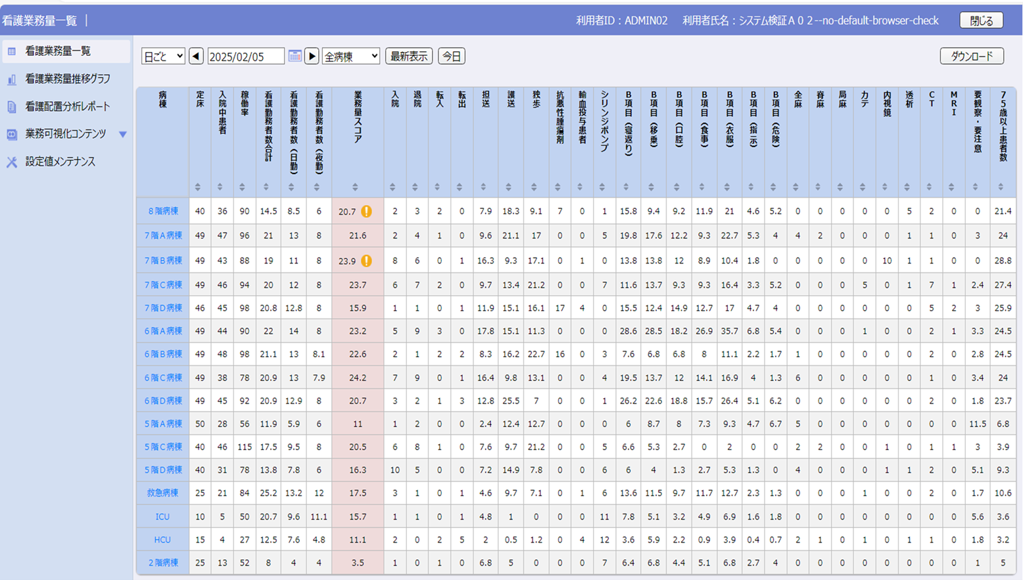Open the 日ごと period dropdown

tap(162, 56)
